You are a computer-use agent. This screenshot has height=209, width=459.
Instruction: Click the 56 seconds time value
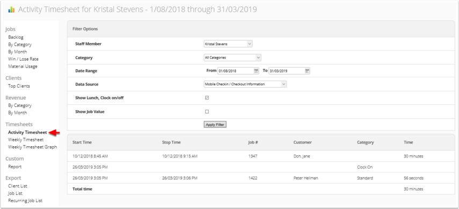pyautogui.click(x=413, y=178)
